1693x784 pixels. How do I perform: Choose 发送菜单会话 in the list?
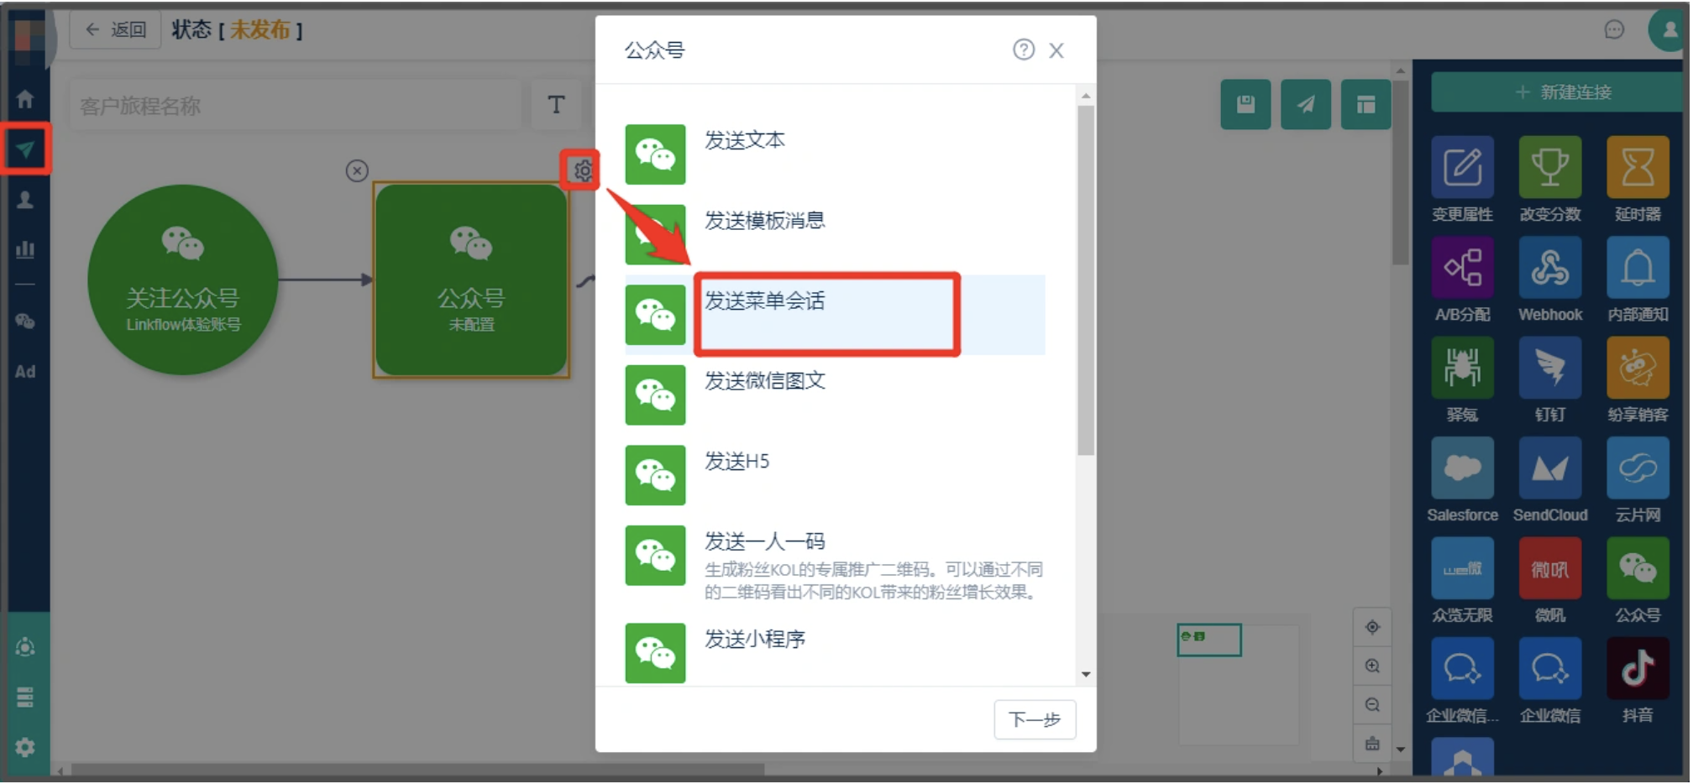tap(835, 315)
